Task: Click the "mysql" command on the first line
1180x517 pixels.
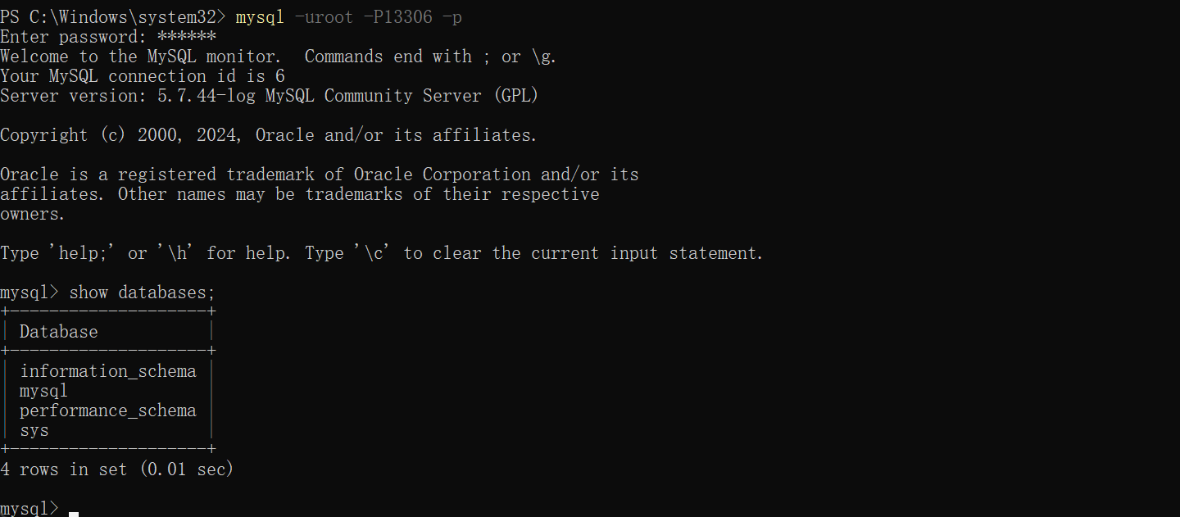Action: pyautogui.click(x=259, y=17)
